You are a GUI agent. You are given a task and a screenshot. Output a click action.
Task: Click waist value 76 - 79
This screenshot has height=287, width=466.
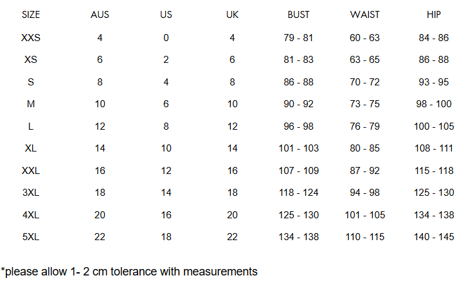364,126
